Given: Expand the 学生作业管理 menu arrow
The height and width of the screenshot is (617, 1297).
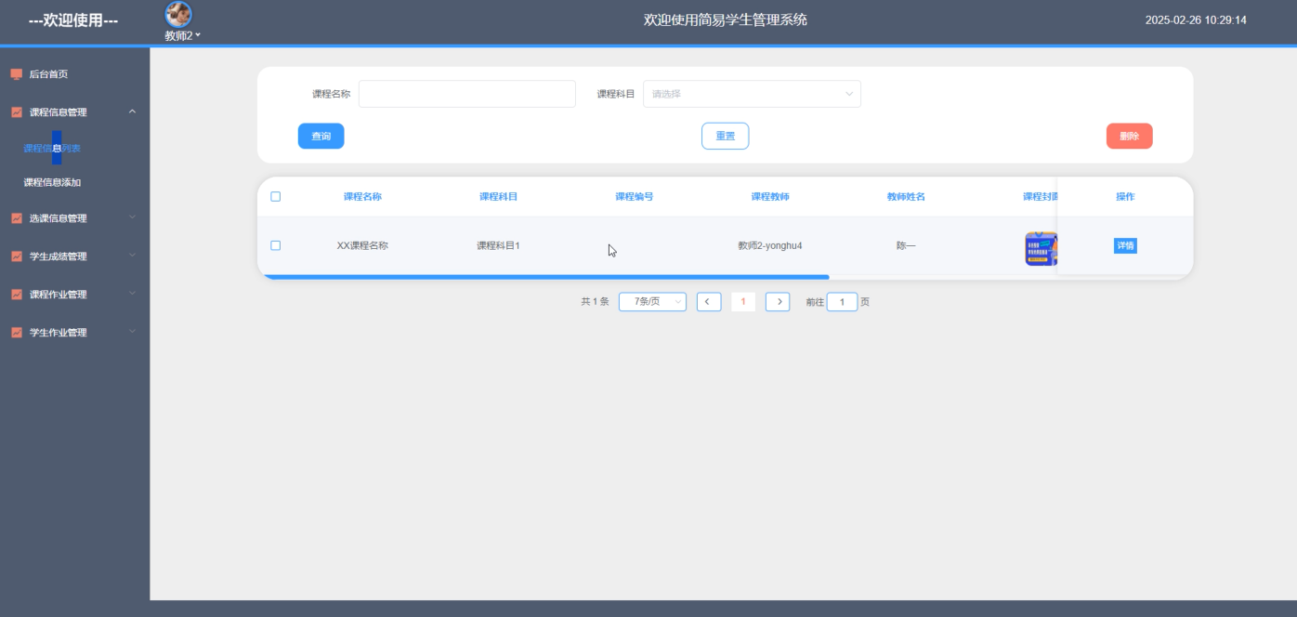Looking at the screenshot, I should coord(132,332).
